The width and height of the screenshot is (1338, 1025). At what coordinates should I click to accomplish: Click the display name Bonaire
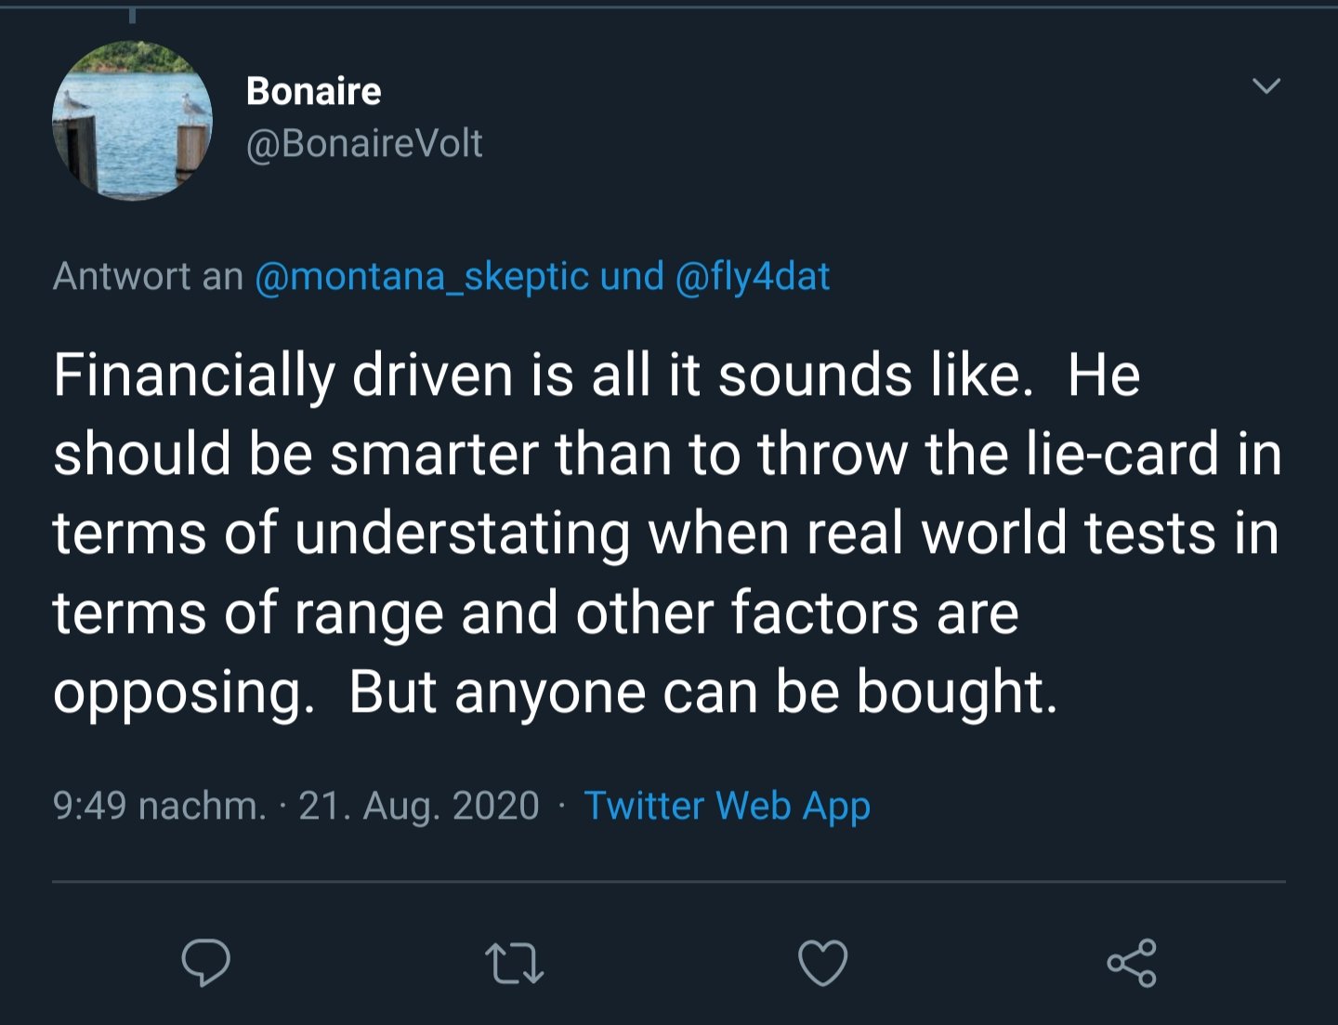click(x=314, y=91)
